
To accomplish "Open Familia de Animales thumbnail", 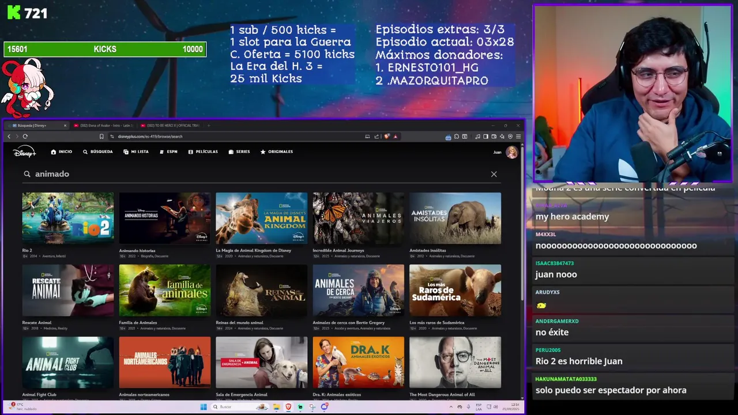I will [165, 290].
